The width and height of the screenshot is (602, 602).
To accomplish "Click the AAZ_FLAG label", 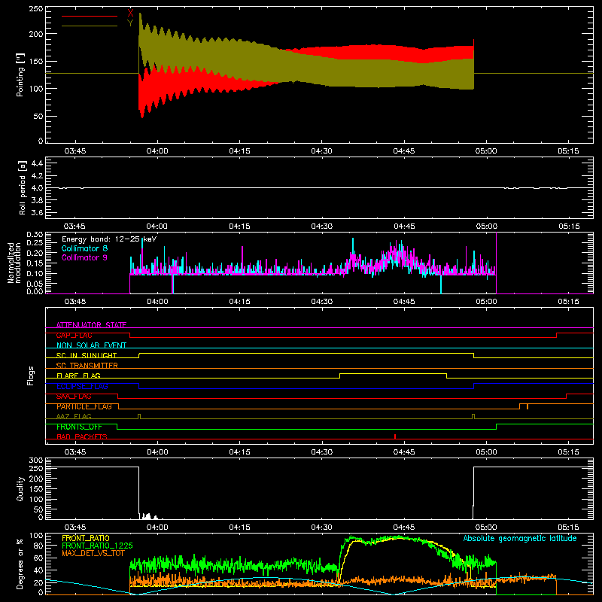I will tap(74, 417).
